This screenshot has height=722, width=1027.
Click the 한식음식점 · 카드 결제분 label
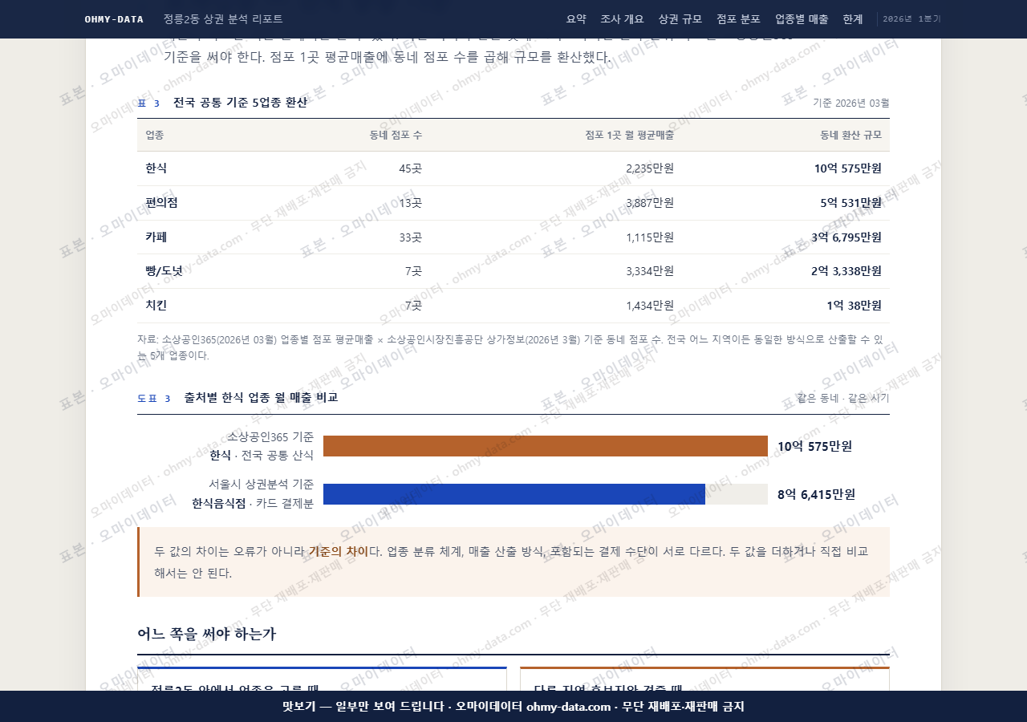coord(253,503)
